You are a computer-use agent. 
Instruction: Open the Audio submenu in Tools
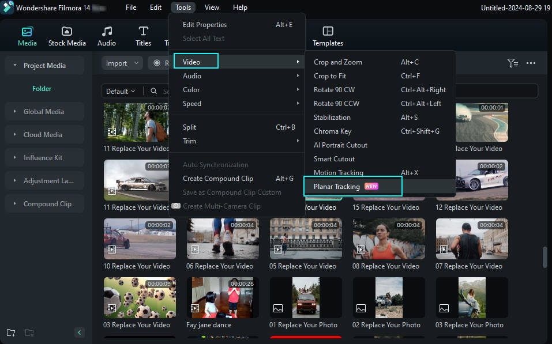tap(237, 75)
